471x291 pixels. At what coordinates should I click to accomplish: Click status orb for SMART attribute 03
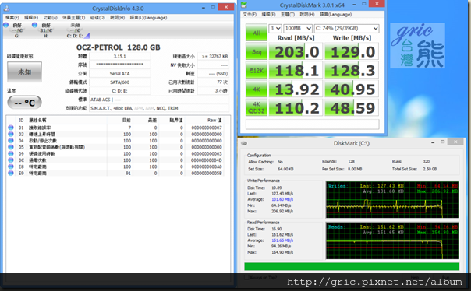pyautogui.click(x=11, y=134)
